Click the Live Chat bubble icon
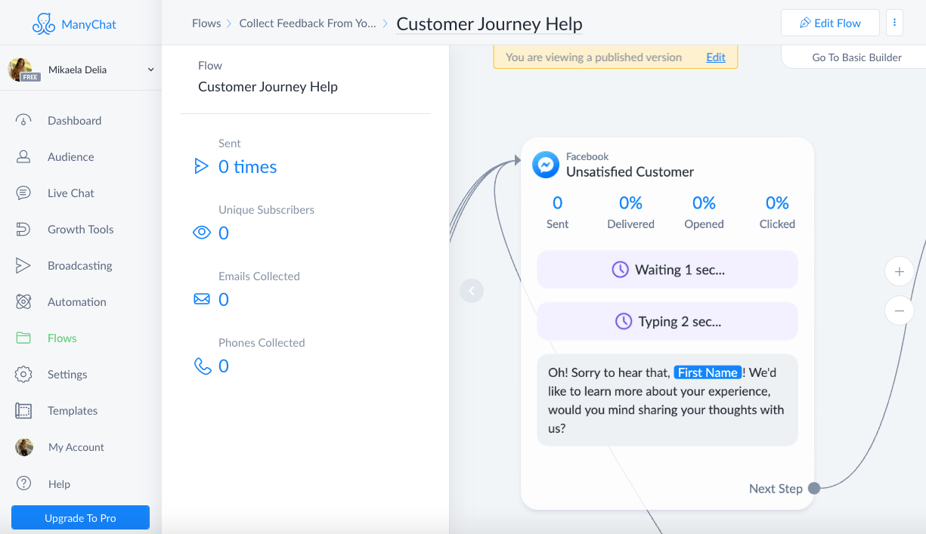 (23, 193)
